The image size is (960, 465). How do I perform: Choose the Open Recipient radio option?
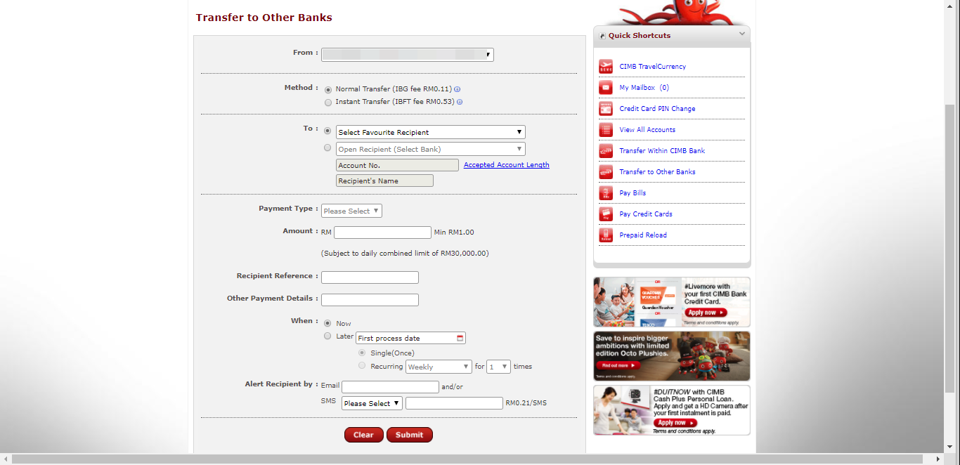327,148
